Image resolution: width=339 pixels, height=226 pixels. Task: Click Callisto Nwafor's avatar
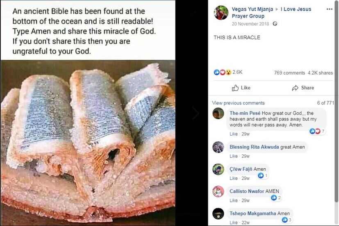tap(218, 191)
